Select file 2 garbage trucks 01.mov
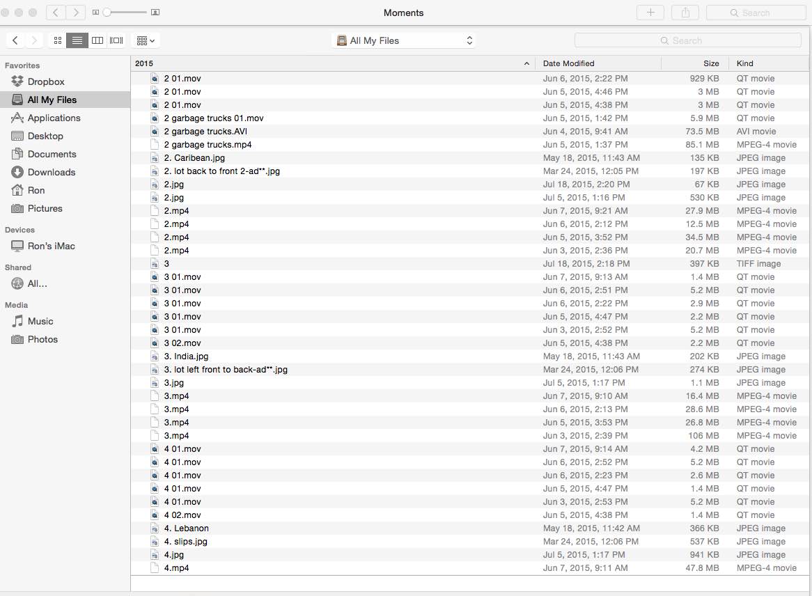Viewport: 812px width, 596px height. pyautogui.click(x=469, y=118)
